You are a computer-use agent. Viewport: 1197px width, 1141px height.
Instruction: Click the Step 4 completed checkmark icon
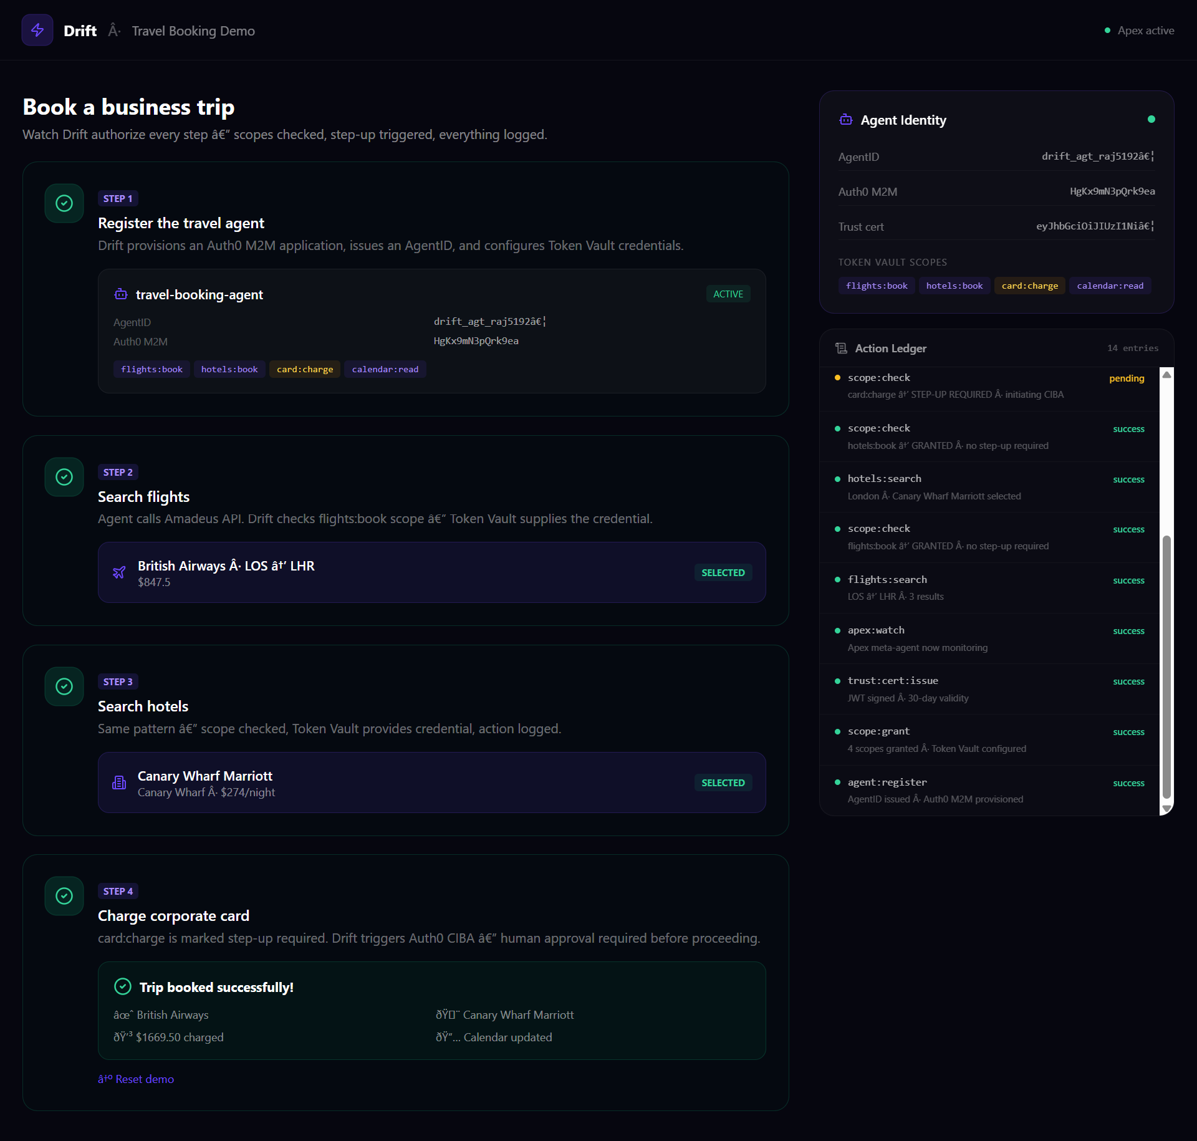pos(64,896)
